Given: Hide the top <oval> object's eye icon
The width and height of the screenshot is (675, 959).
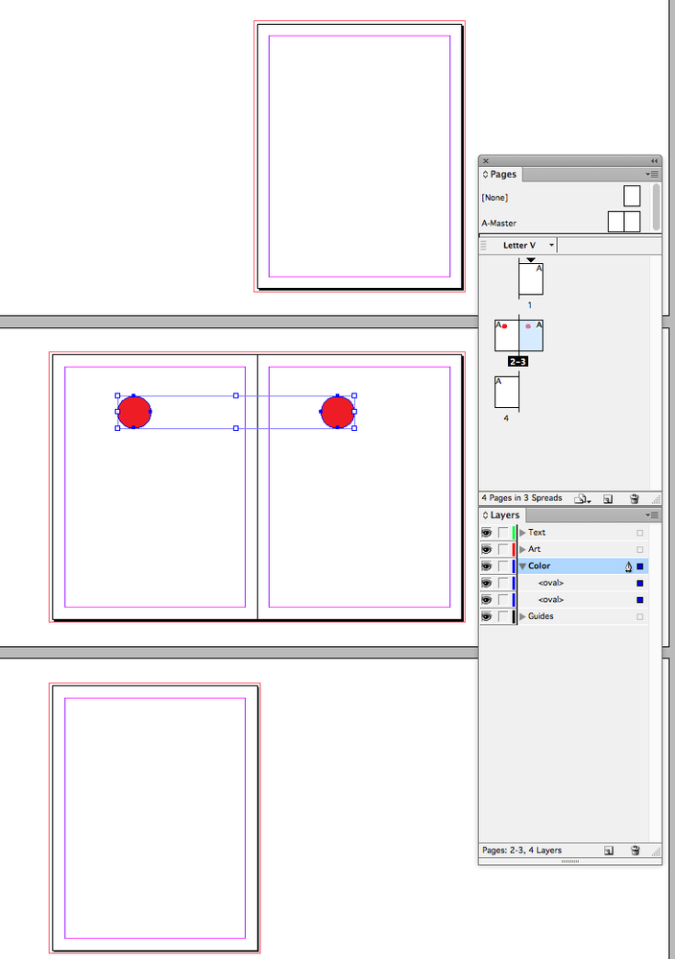Looking at the screenshot, I should pos(487,583).
